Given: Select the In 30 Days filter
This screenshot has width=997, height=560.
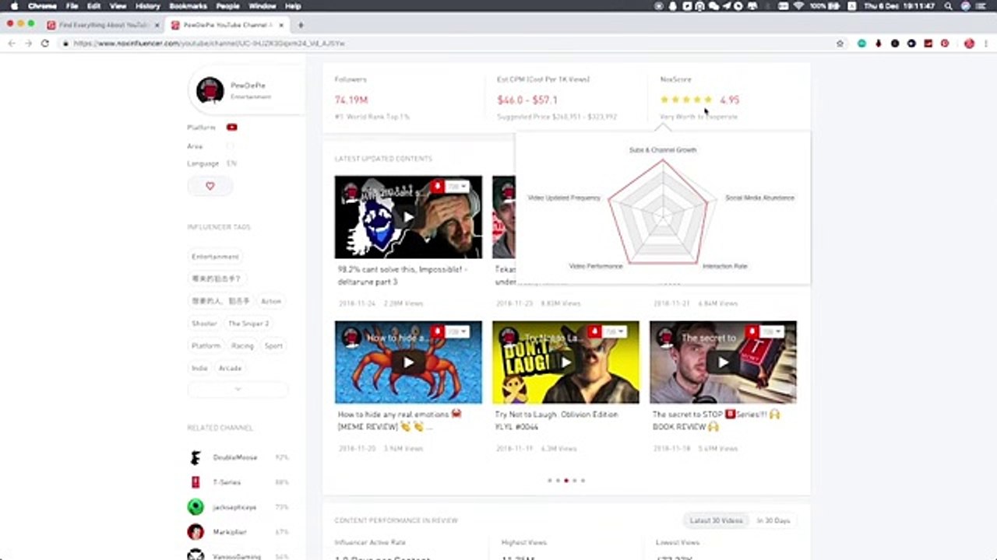Looking at the screenshot, I should (x=773, y=520).
